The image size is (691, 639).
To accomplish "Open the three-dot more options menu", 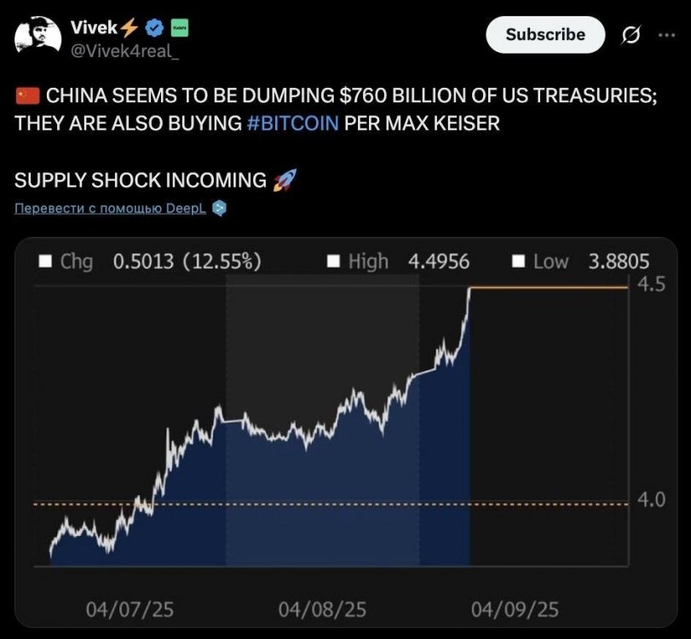I will (665, 35).
